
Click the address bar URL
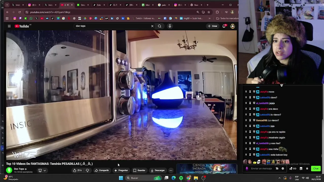pyautogui.click(x=50, y=12)
